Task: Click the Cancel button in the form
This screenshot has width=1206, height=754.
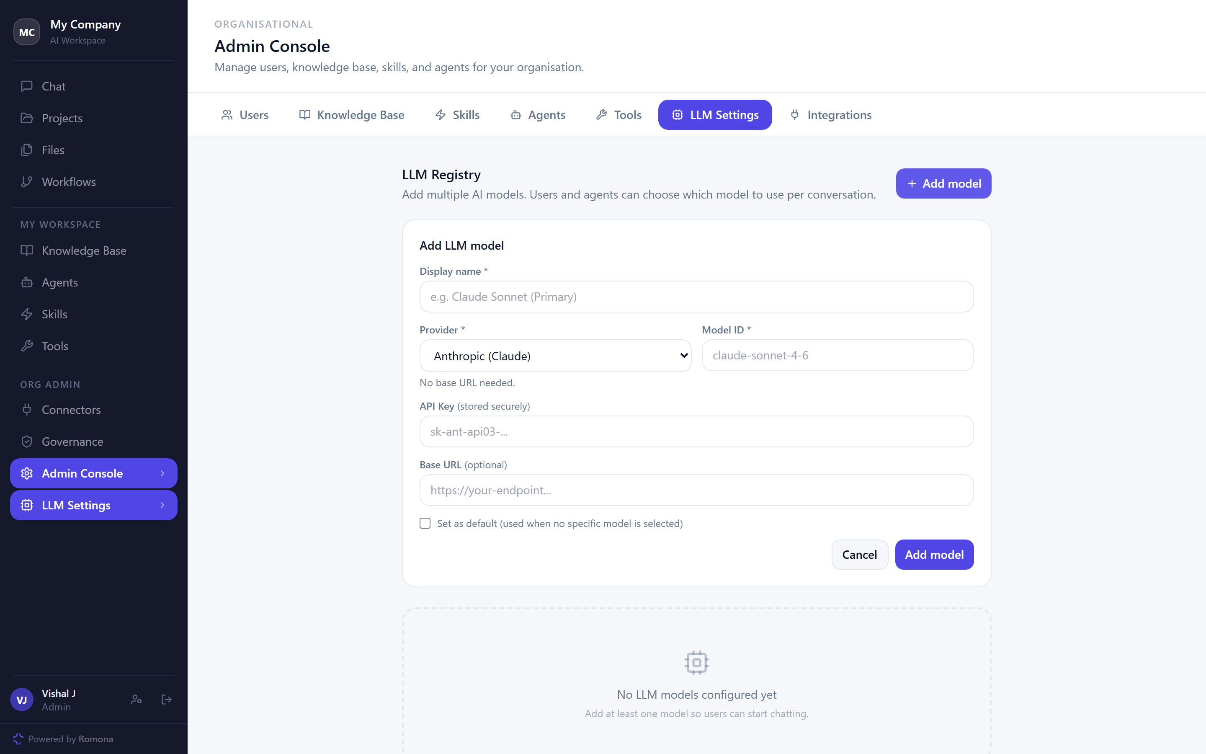Action: pyautogui.click(x=860, y=555)
